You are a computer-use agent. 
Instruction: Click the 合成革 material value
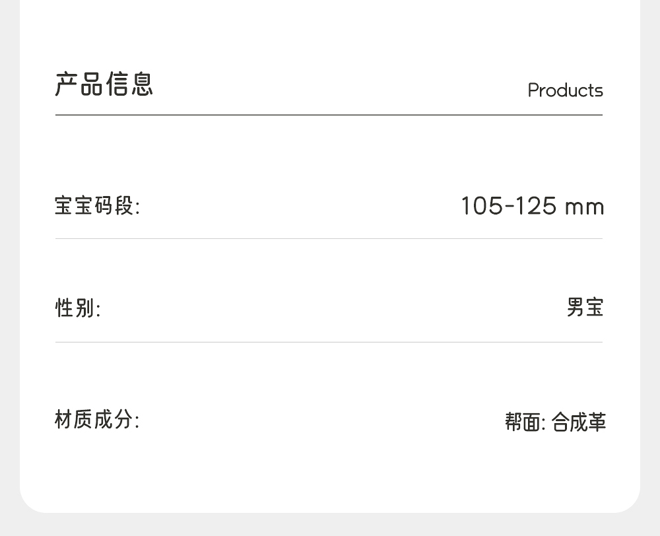(x=578, y=422)
